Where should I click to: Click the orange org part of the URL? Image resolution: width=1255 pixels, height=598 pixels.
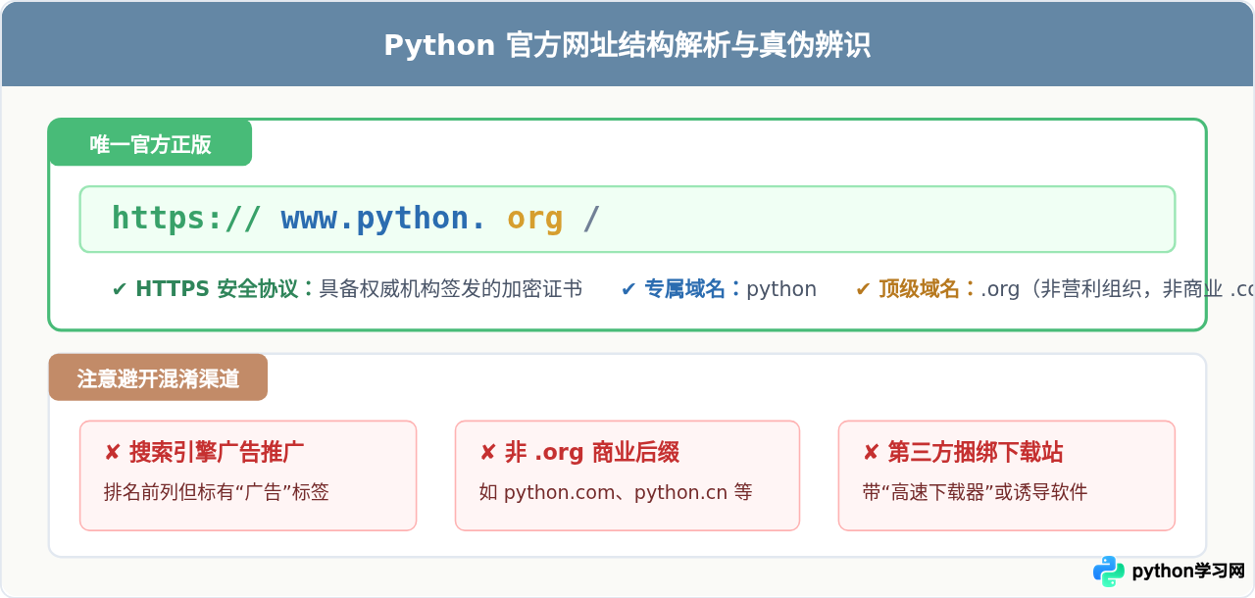[x=535, y=218]
